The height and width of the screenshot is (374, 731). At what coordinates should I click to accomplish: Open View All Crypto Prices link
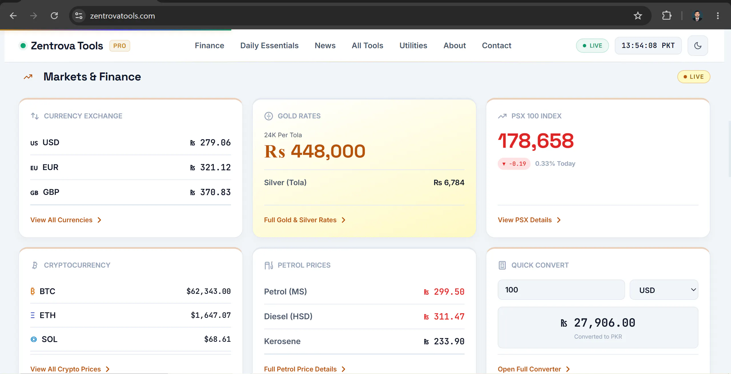point(70,369)
